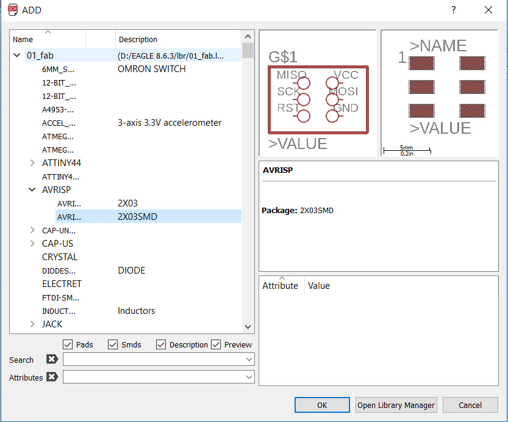Uncheck the Description checkbox
Viewport: 508px width, 422px height.
tap(161, 344)
